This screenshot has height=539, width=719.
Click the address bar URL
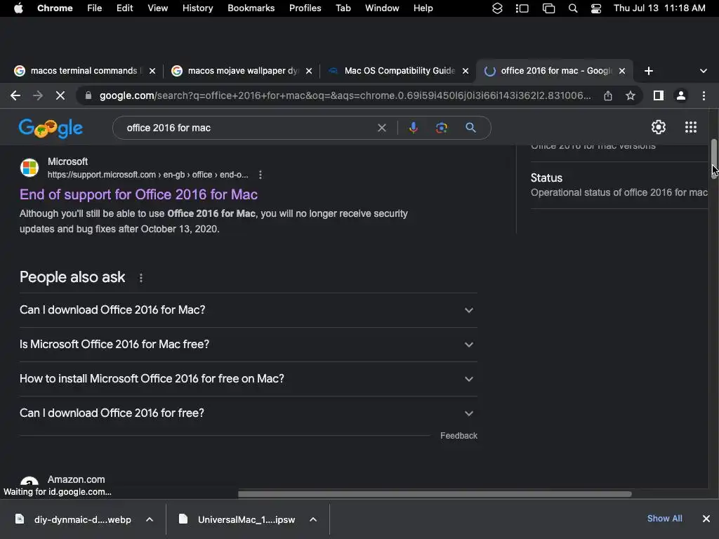(345, 95)
